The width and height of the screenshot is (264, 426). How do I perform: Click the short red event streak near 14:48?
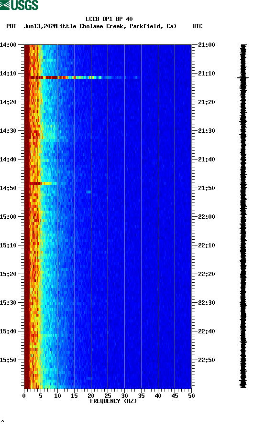pyautogui.click(x=43, y=183)
